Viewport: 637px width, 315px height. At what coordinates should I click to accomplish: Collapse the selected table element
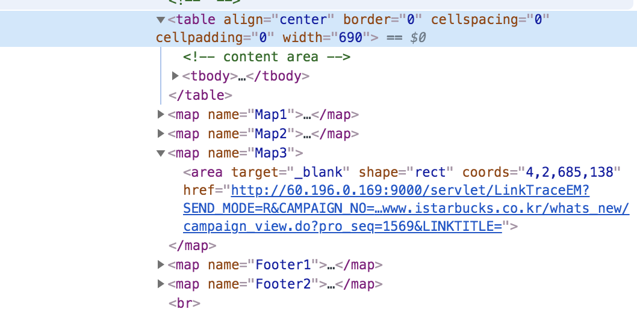pyautogui.click(x=161, y=19)
